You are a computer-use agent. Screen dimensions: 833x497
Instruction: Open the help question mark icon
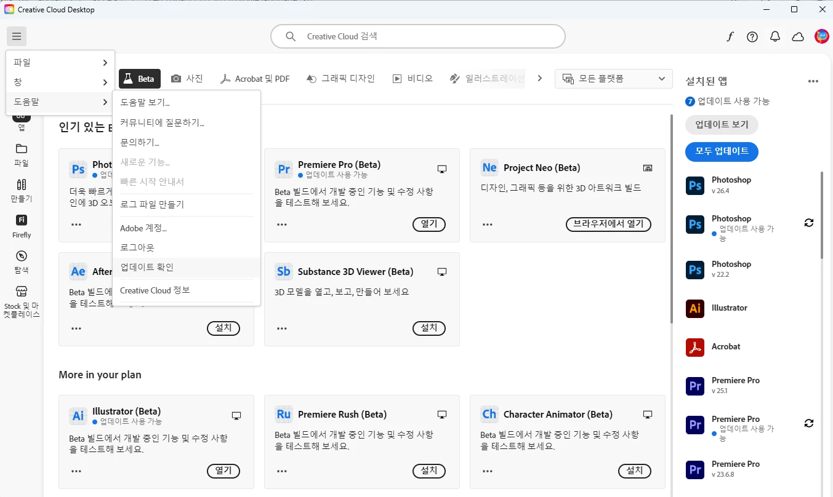pyautogui.click(x=752, y=36)
